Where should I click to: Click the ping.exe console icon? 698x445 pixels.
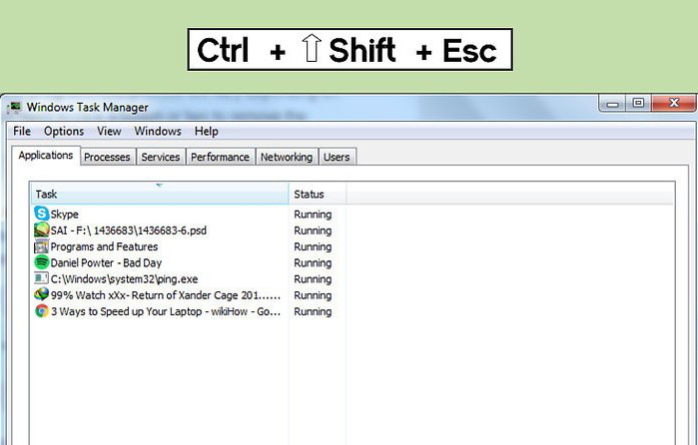click(x=41, y=278)
